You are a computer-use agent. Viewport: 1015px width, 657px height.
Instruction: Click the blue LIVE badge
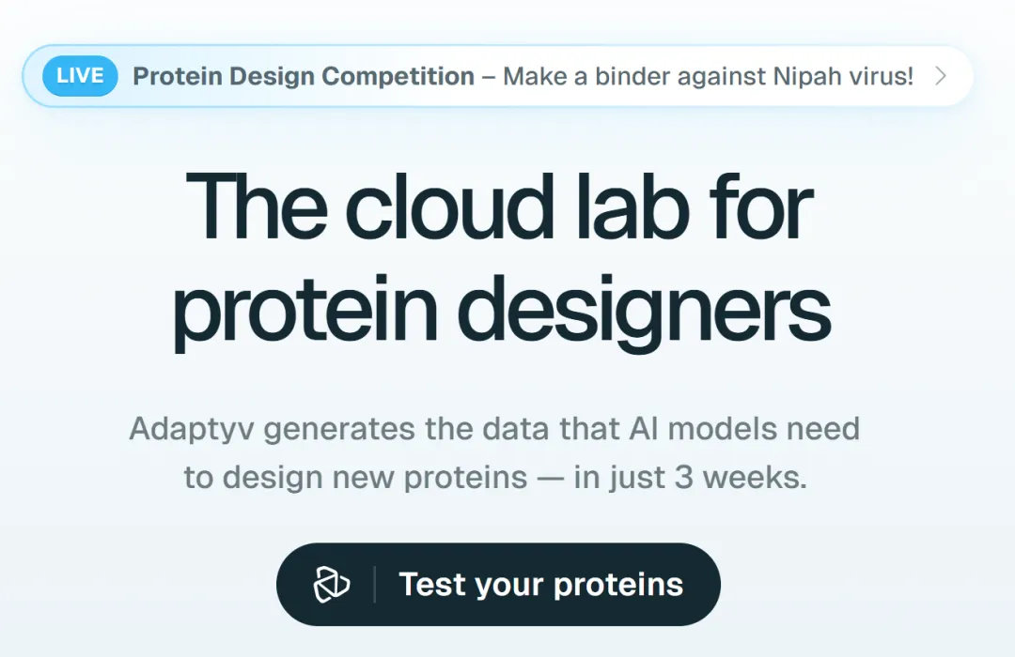80,76
